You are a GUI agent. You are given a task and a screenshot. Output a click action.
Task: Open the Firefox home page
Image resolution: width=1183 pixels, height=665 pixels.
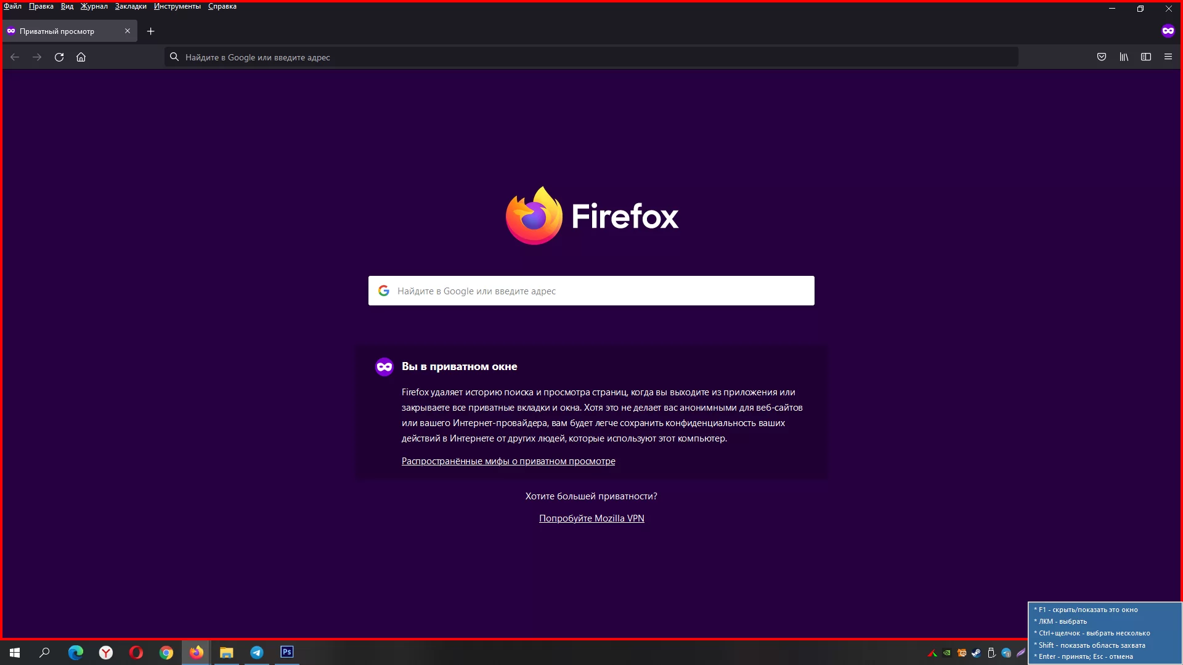point(81,57)
